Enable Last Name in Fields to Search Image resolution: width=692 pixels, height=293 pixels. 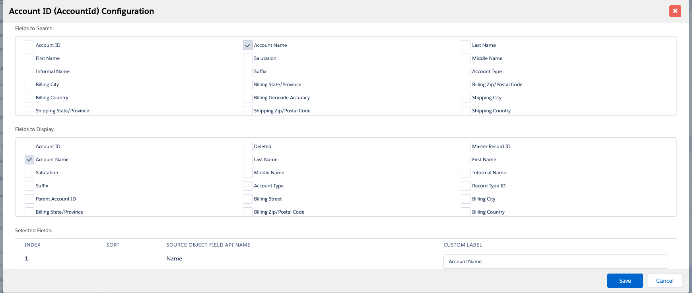pyautogui.click(x=466, y=45)
